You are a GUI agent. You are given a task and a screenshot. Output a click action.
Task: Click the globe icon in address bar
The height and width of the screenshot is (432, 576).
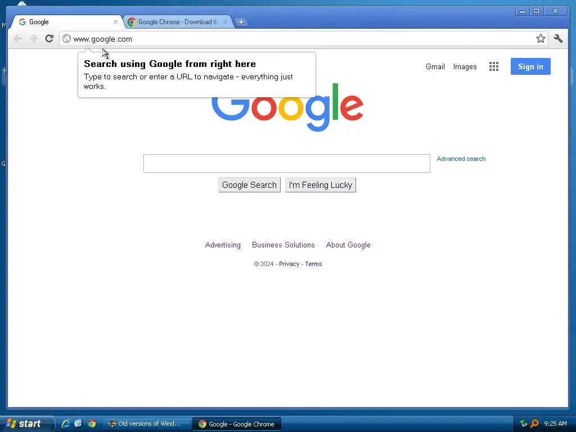(x=66, y=39)
